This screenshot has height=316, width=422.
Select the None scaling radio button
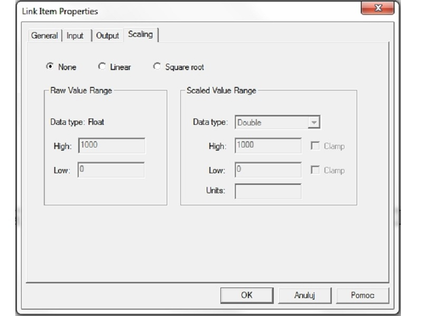pyautogui.click(x=50, y=67)
